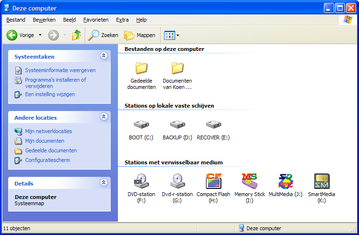
Task: Open the Configuratiescherm link
Action: pos(47,160)
